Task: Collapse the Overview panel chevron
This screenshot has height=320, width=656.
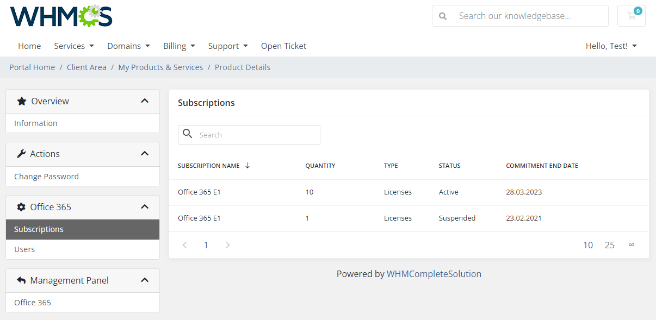Action: [x=145, y=101]
